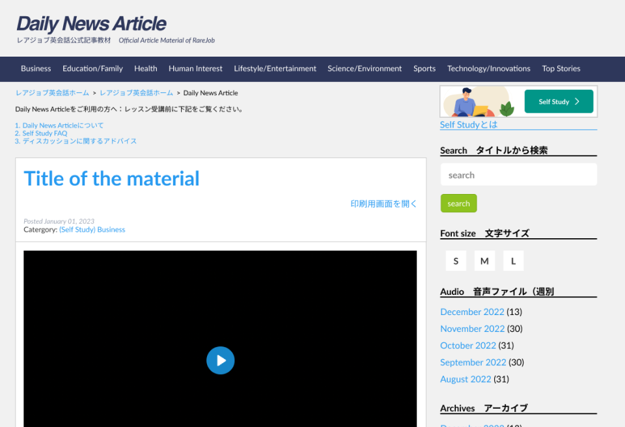This screenshot has width=625, height=427.
Task: Open the Self Study FAQ link
Action: (45, 133)
